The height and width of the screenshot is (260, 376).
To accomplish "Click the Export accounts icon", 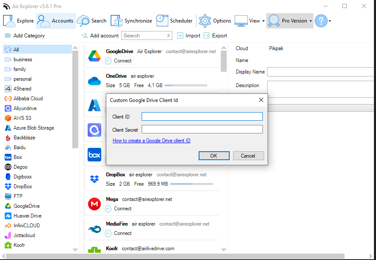I will coord(206,36).
